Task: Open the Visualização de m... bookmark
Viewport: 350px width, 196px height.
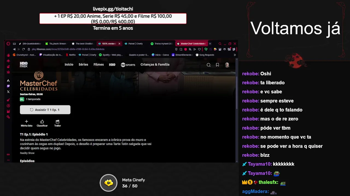Action: click(51, 55)
